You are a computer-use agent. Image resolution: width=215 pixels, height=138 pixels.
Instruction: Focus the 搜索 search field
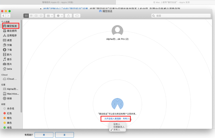click(x=181, y=16)
